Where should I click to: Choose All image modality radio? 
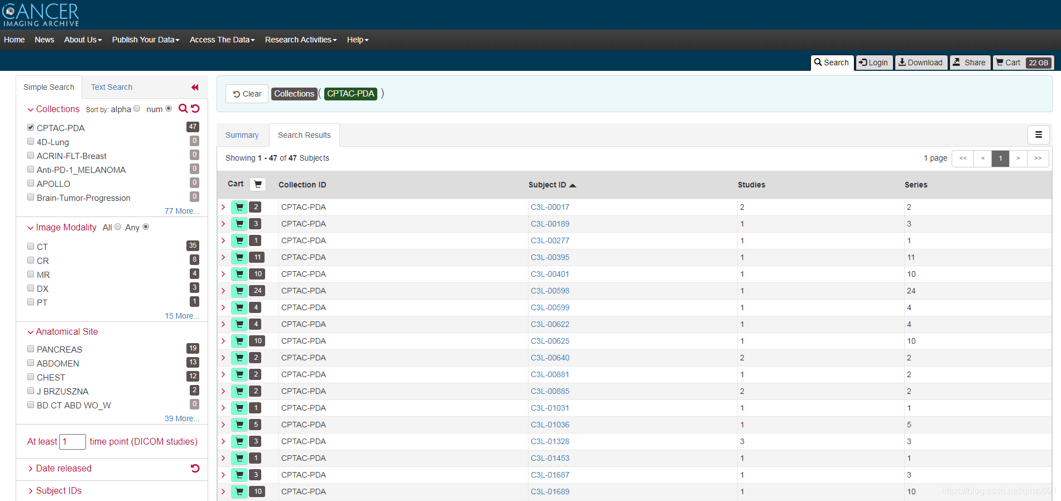click(118, 227)
